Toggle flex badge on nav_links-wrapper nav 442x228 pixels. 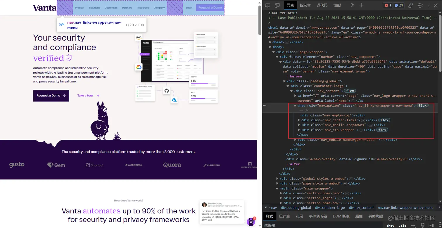[422, 106]
